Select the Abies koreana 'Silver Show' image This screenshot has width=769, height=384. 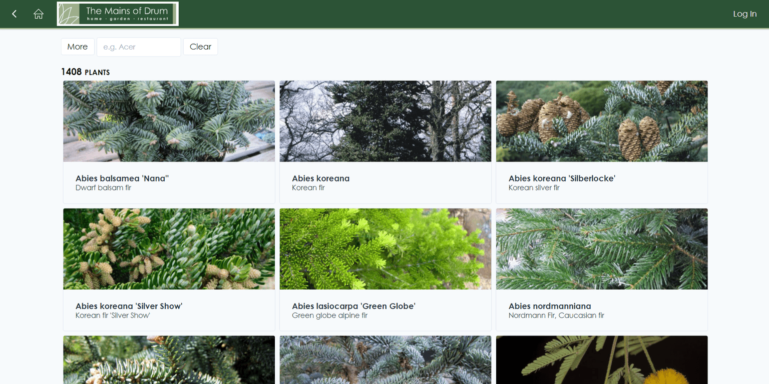169,249
